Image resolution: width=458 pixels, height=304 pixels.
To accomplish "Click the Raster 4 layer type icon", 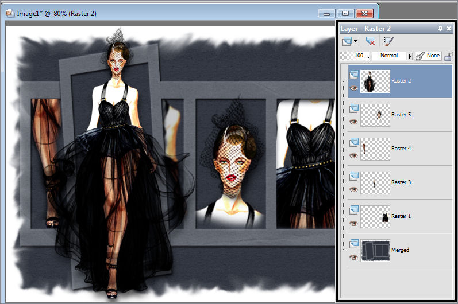I will 354,142.
